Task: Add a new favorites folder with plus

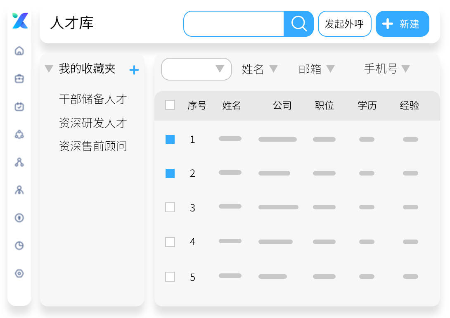Action: 134,70
